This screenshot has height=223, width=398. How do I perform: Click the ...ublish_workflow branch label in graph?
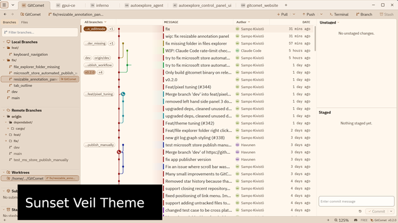[98, 65]
